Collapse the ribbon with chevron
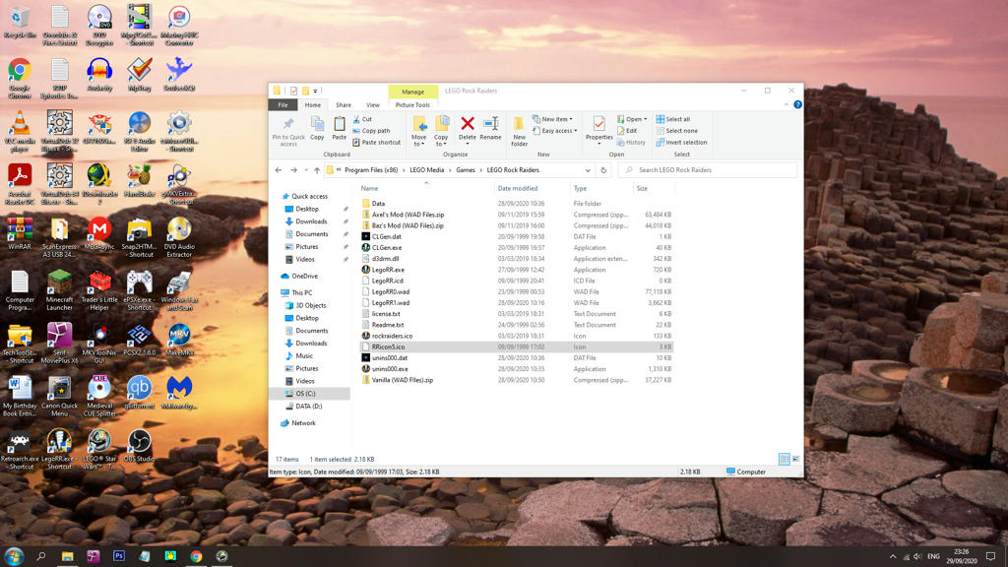 pos(786,104)
